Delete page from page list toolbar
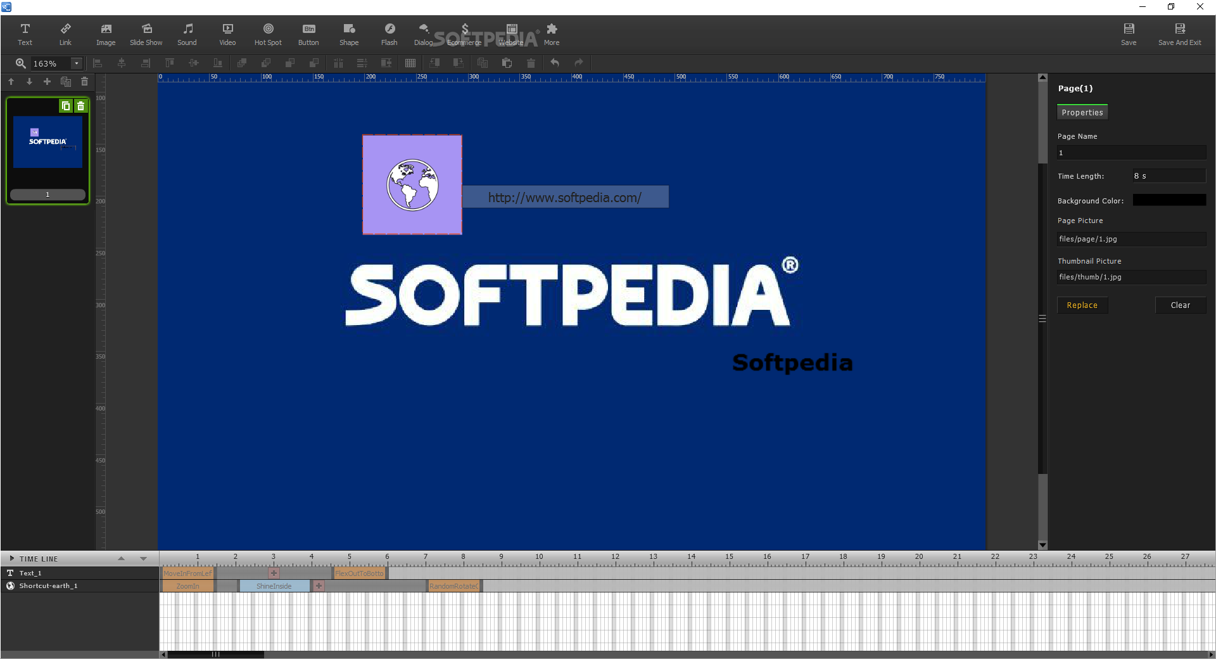The height and width of the screenshot is (659, 1216). 84,82
